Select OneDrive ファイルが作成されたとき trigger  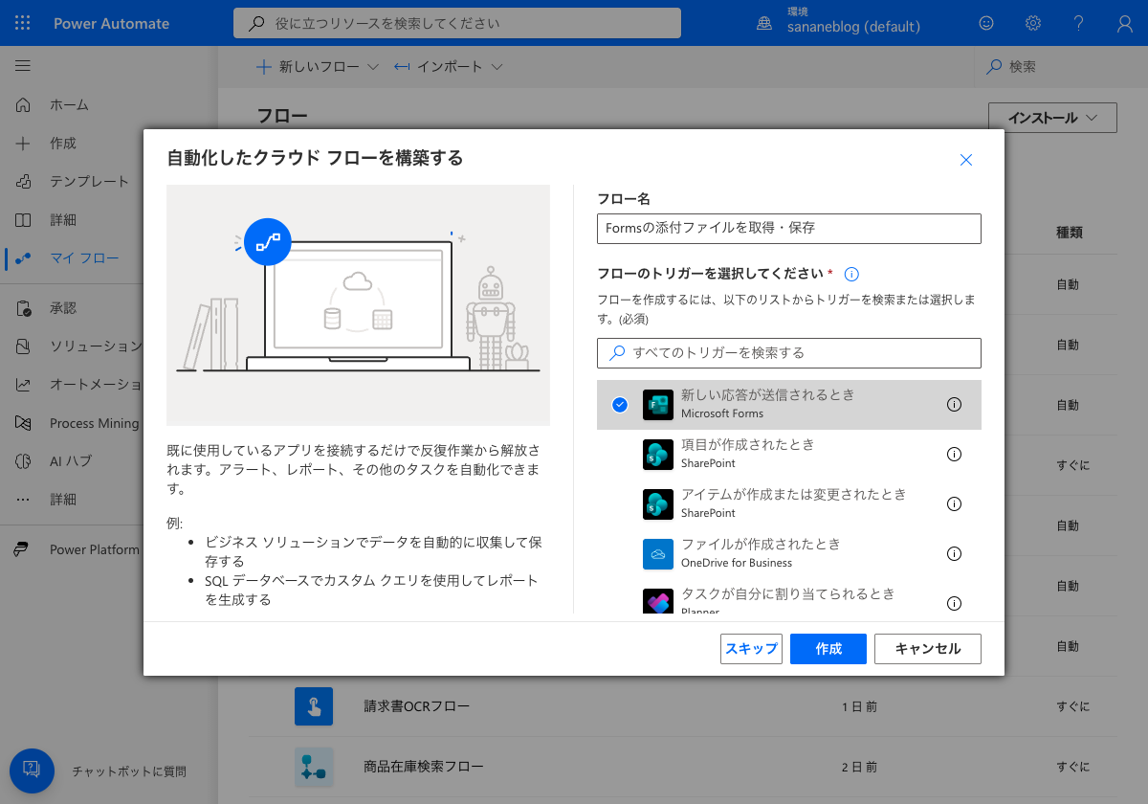tap(789, 553)
